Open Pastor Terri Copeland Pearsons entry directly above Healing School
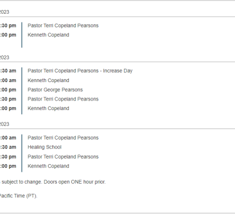The image size is (235, 214). pyautogui.click(x=63, y=137)
